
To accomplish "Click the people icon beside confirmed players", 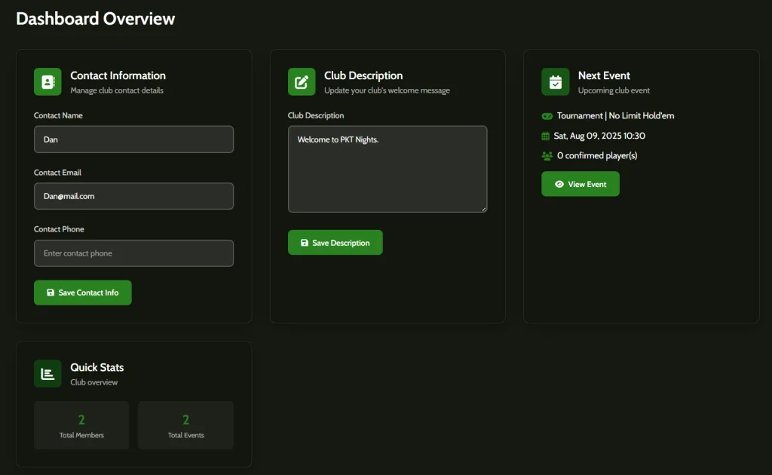I will point(547,156).
